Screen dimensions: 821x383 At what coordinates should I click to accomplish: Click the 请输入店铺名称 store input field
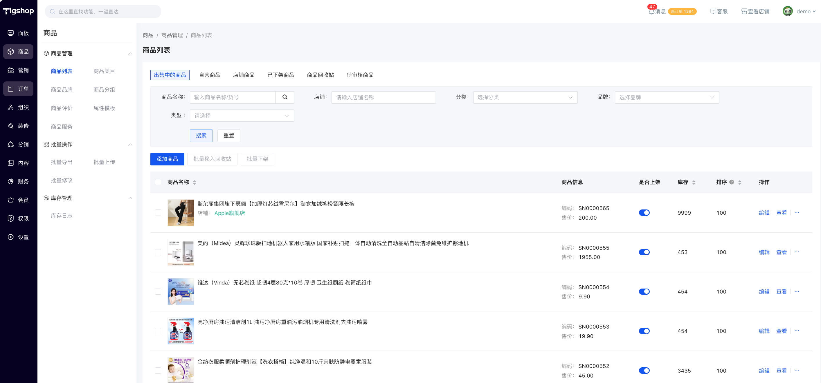[x=384, y=97]
